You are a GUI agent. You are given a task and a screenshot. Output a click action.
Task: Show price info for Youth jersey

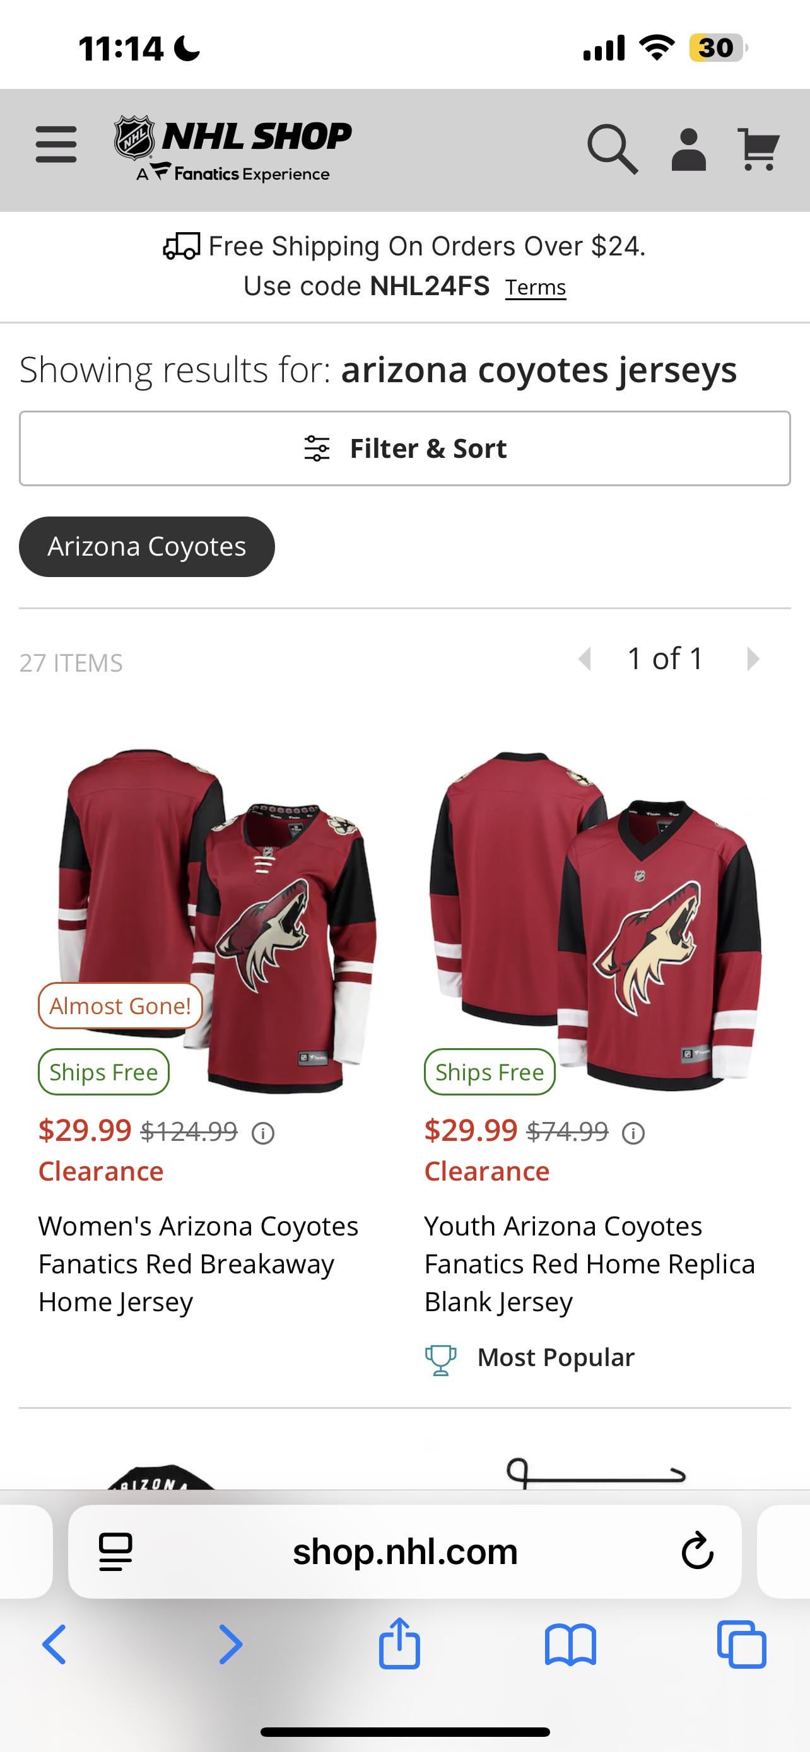tap(633, 1133)
